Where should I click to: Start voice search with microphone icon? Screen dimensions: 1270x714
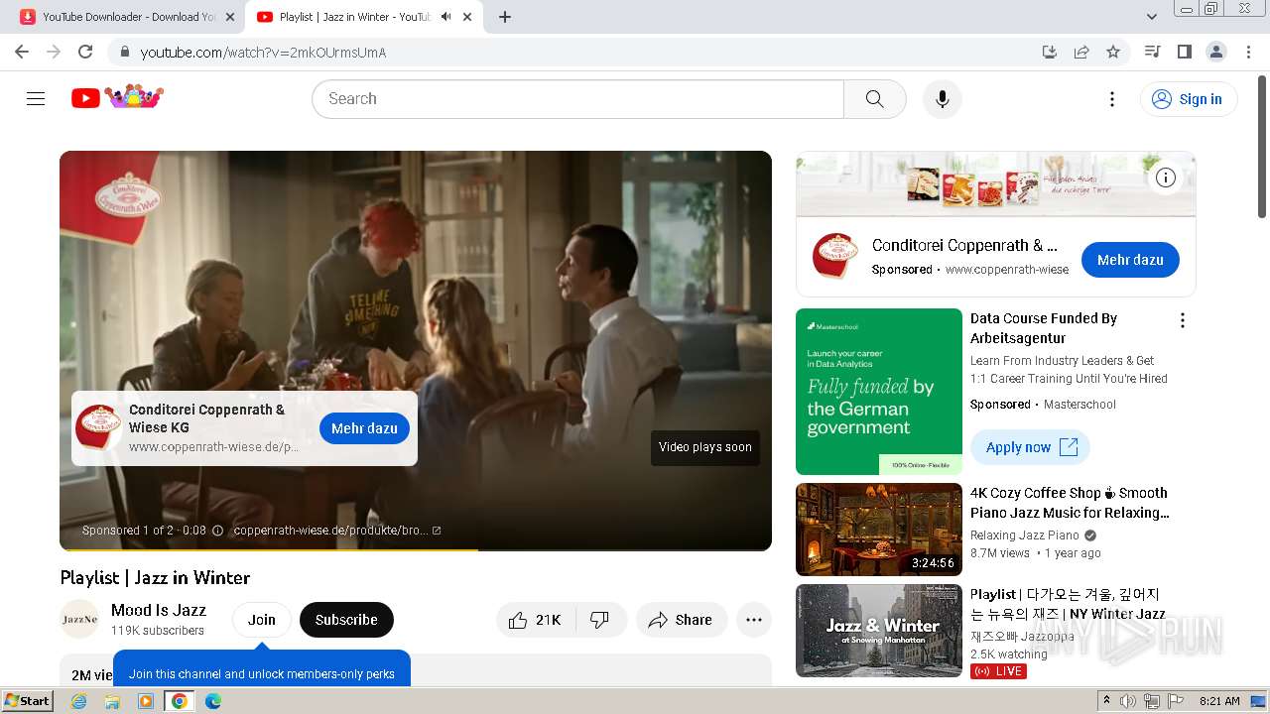(x=942, y=98)
